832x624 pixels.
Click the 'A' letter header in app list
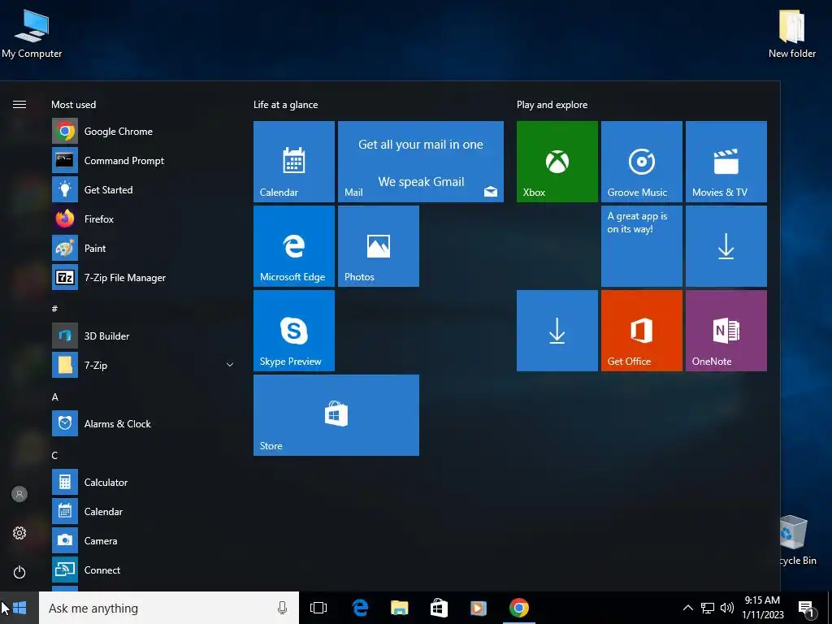pos(54,396)
